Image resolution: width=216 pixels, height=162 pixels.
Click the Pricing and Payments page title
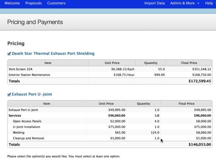coord(35,22)
